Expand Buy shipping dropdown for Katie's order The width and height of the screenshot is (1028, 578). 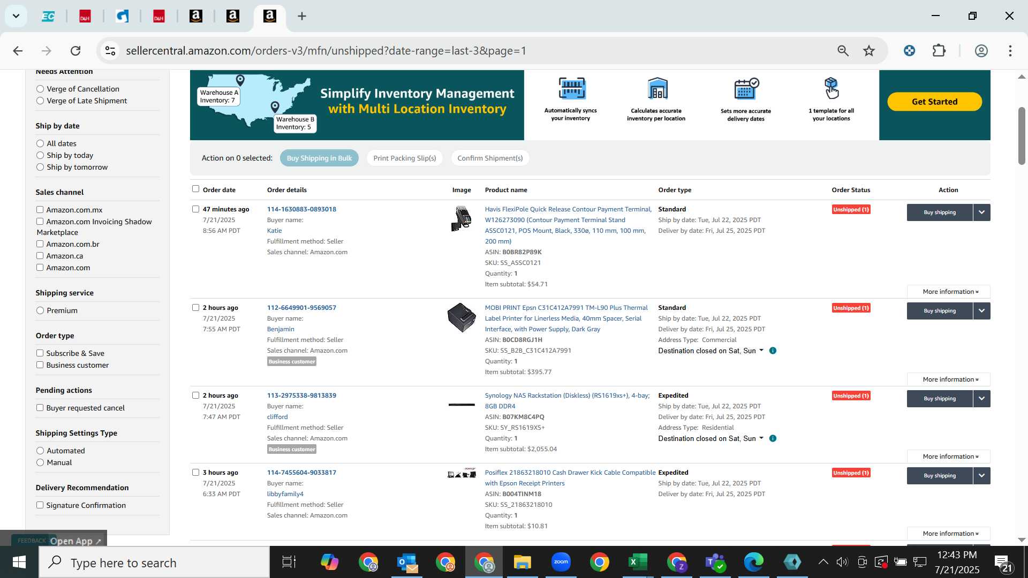981,212
